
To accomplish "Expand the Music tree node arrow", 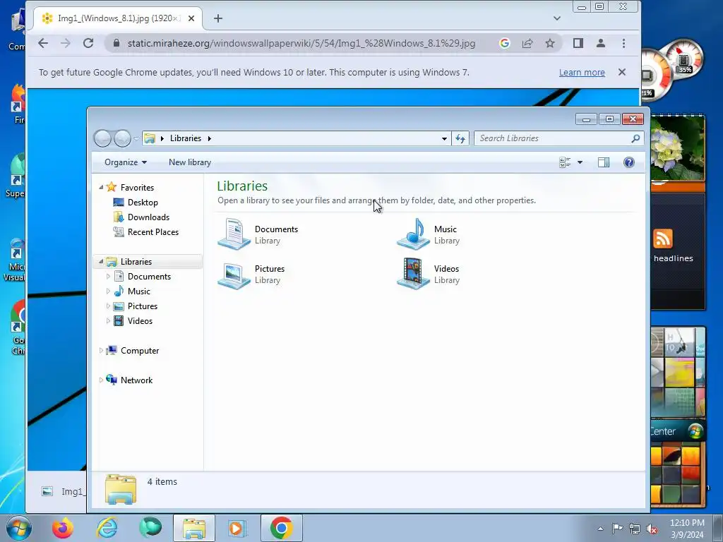I will [108, 291].
